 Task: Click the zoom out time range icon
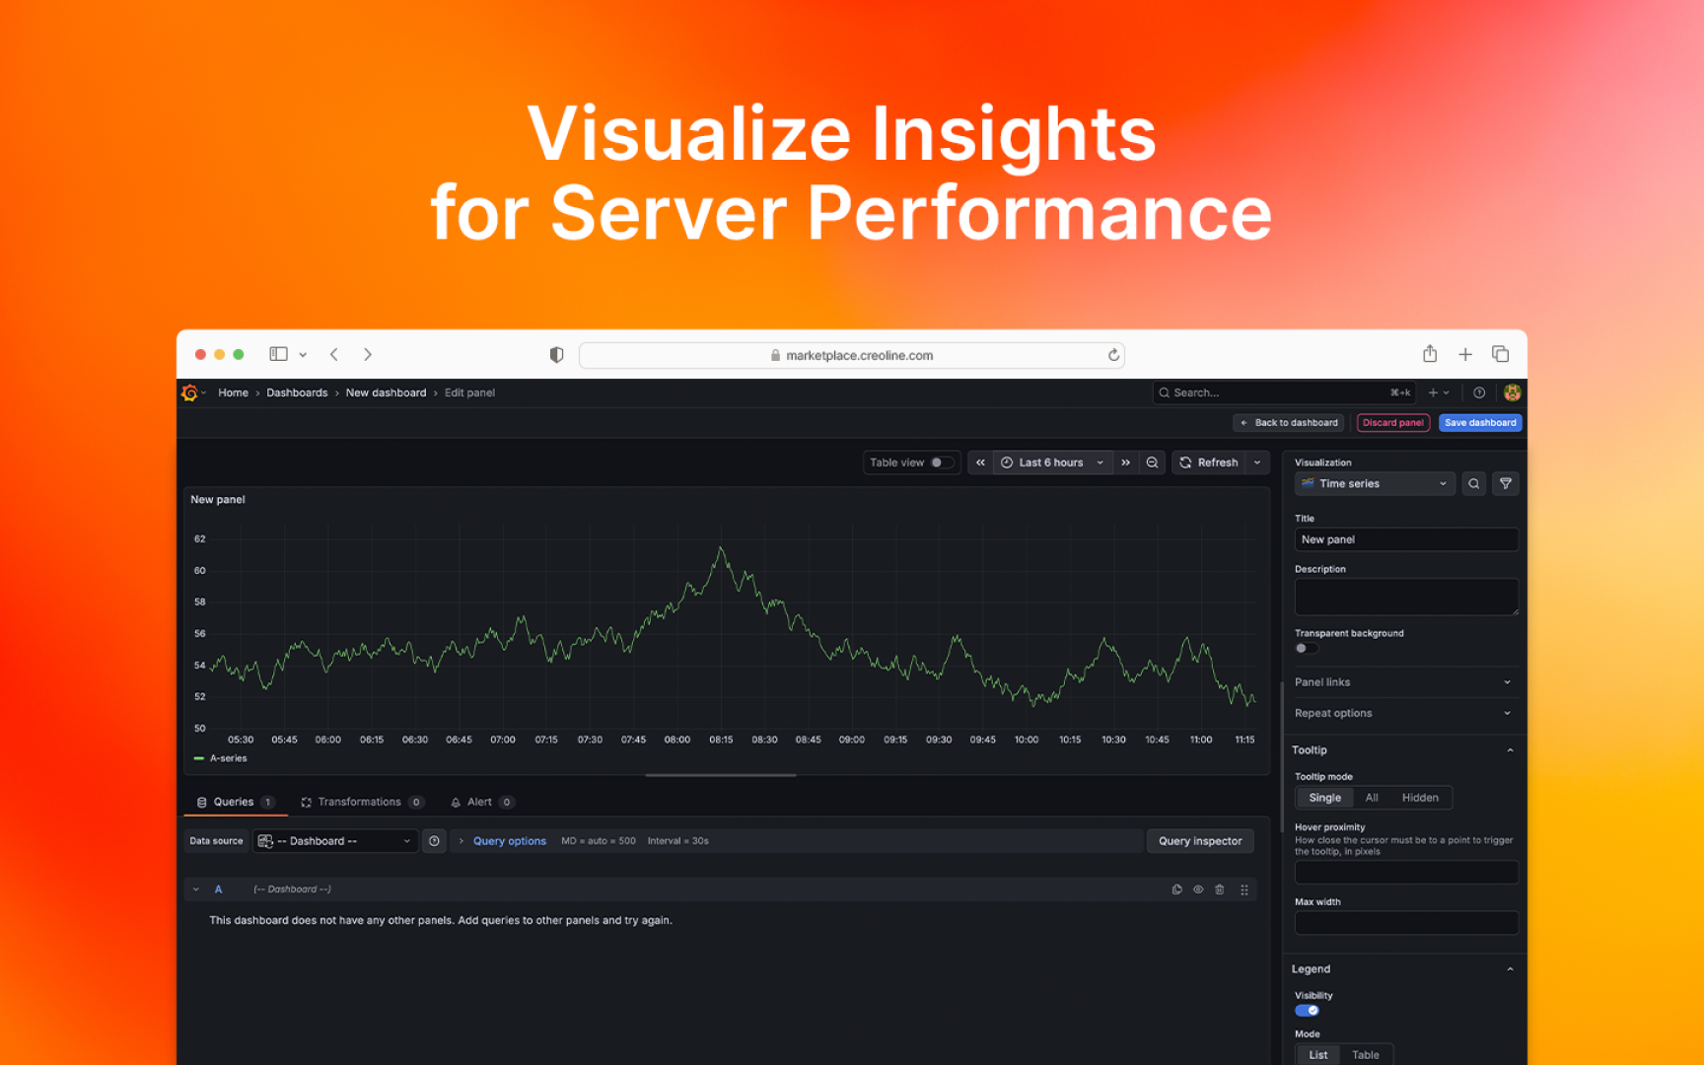[1152, 462]
